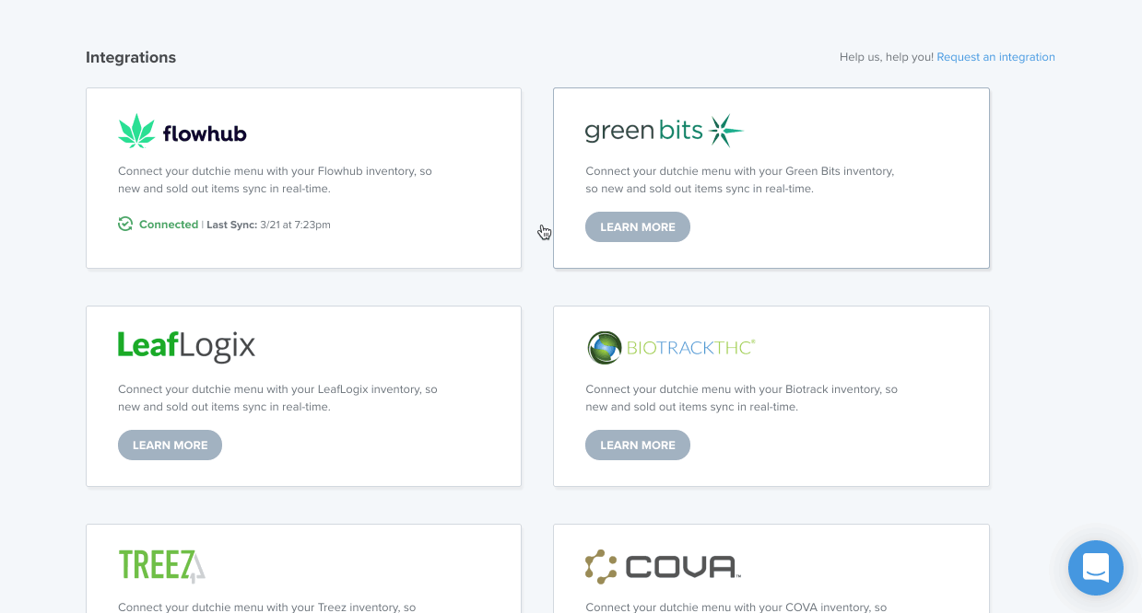Open Request an integration link
This screenshot has width=1142, height=613.
[x=995, y=57]
